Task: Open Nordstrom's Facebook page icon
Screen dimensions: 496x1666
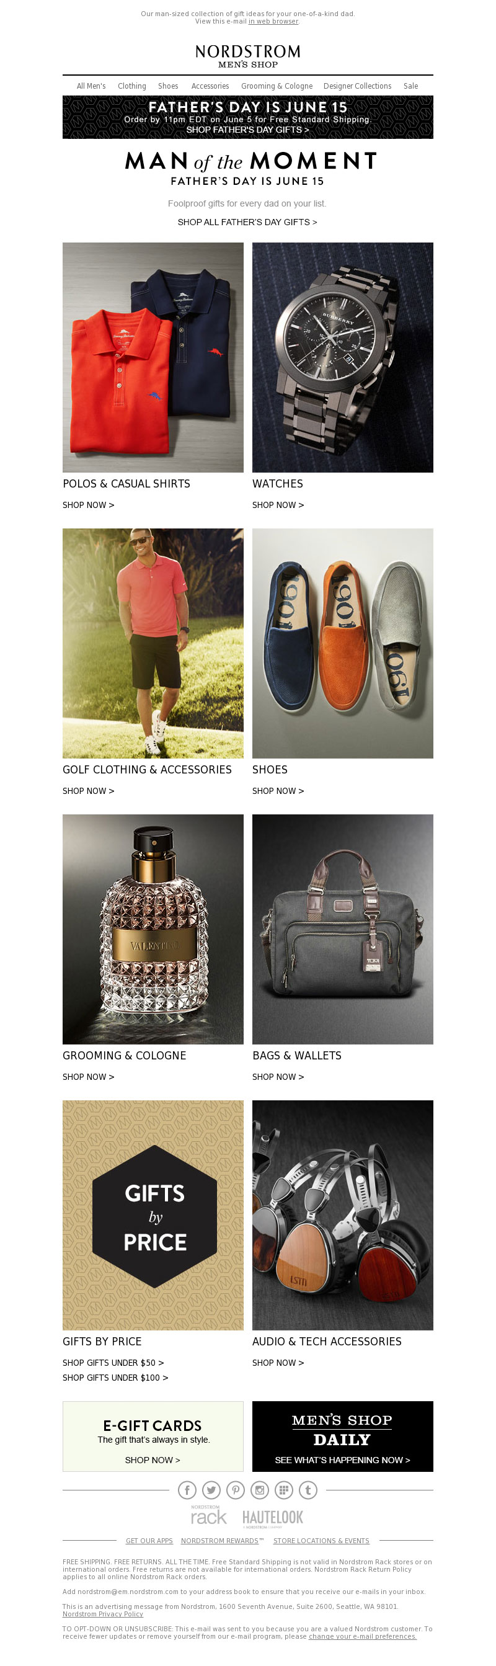Action: pyautogui.click(x=187, y=1490)
